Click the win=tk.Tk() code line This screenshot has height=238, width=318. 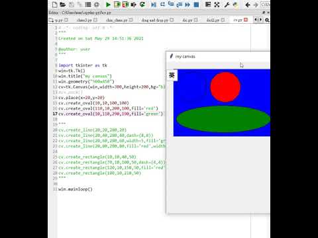pos(72,71)
